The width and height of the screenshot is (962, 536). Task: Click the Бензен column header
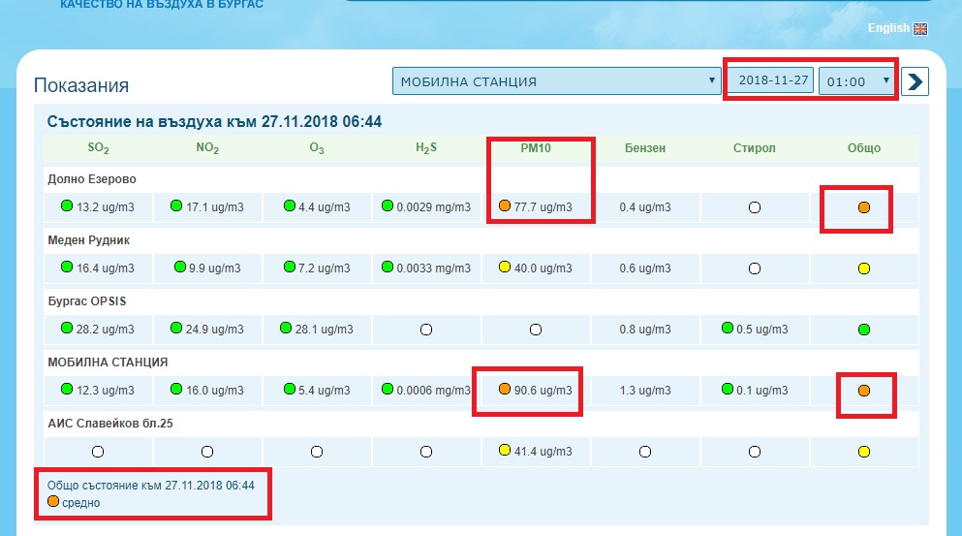tap(645, 148)
